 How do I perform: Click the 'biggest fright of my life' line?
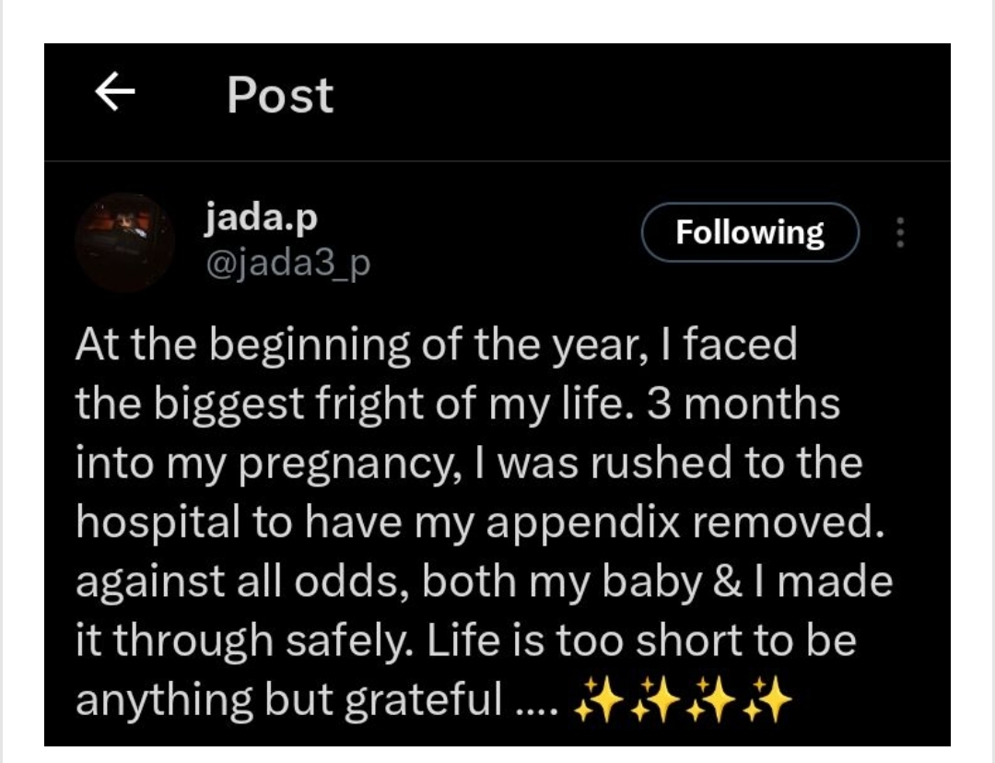point(458,404)
